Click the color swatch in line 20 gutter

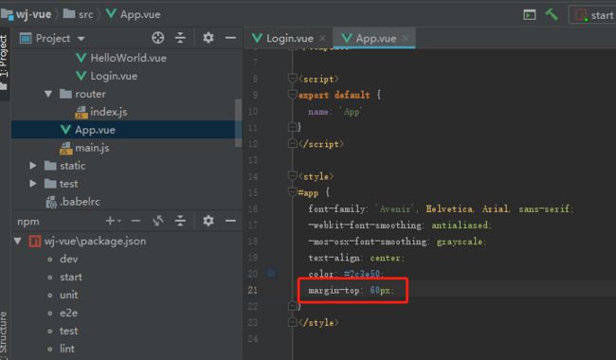[x=271, y=273]
